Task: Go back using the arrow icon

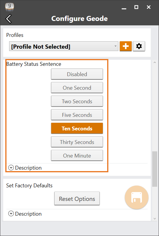Action: click(9, 19)
